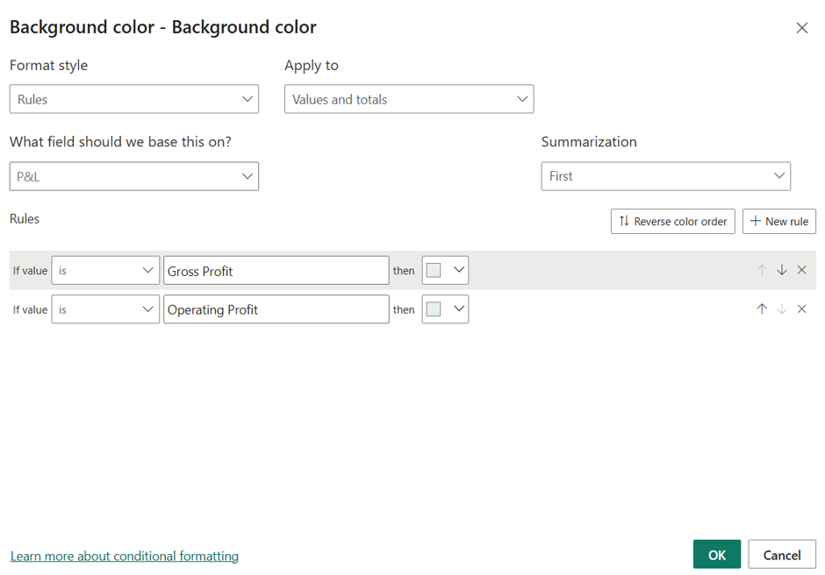Confirm with the OK button

click(717, 554)
